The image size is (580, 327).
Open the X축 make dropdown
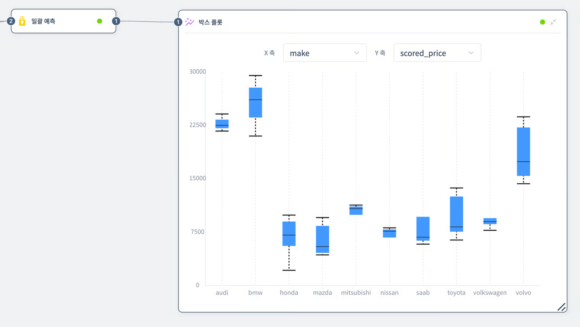[325, 53]
